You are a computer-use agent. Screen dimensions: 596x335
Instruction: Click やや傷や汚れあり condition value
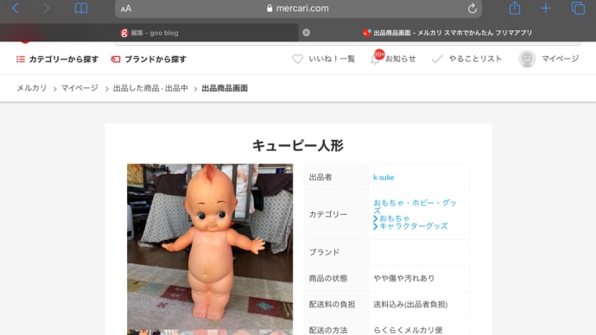403,278
